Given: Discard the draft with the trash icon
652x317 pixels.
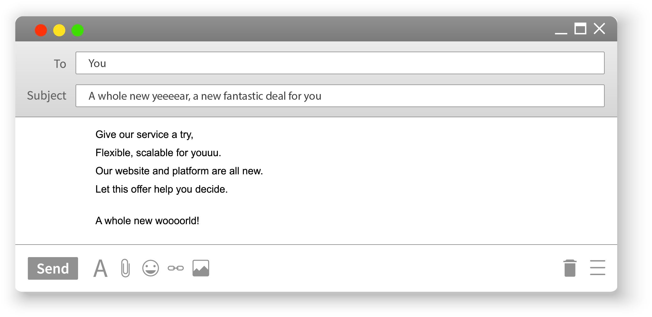Looking at the screenshot, I should pyautogui.click(x=570, y=268).
